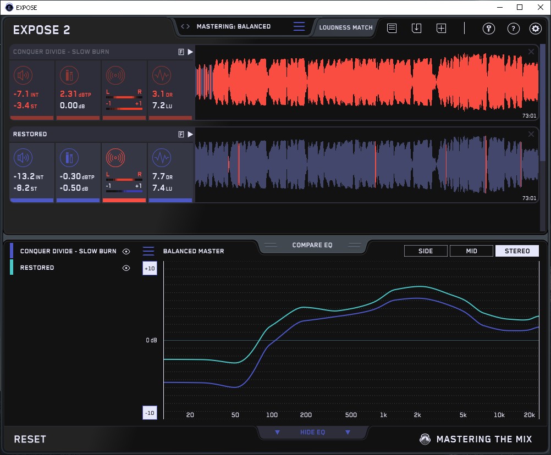Play the Conquer Divide - Slow Burn track
Screen dimensions: 551x455
click(190, 52)
